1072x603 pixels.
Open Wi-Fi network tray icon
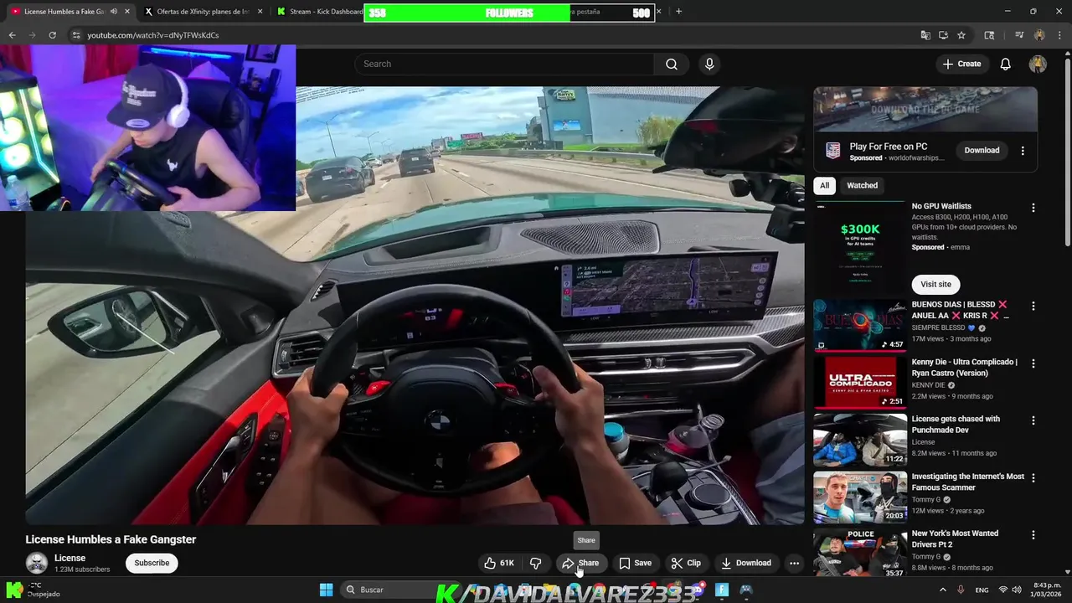[1002, 590]
